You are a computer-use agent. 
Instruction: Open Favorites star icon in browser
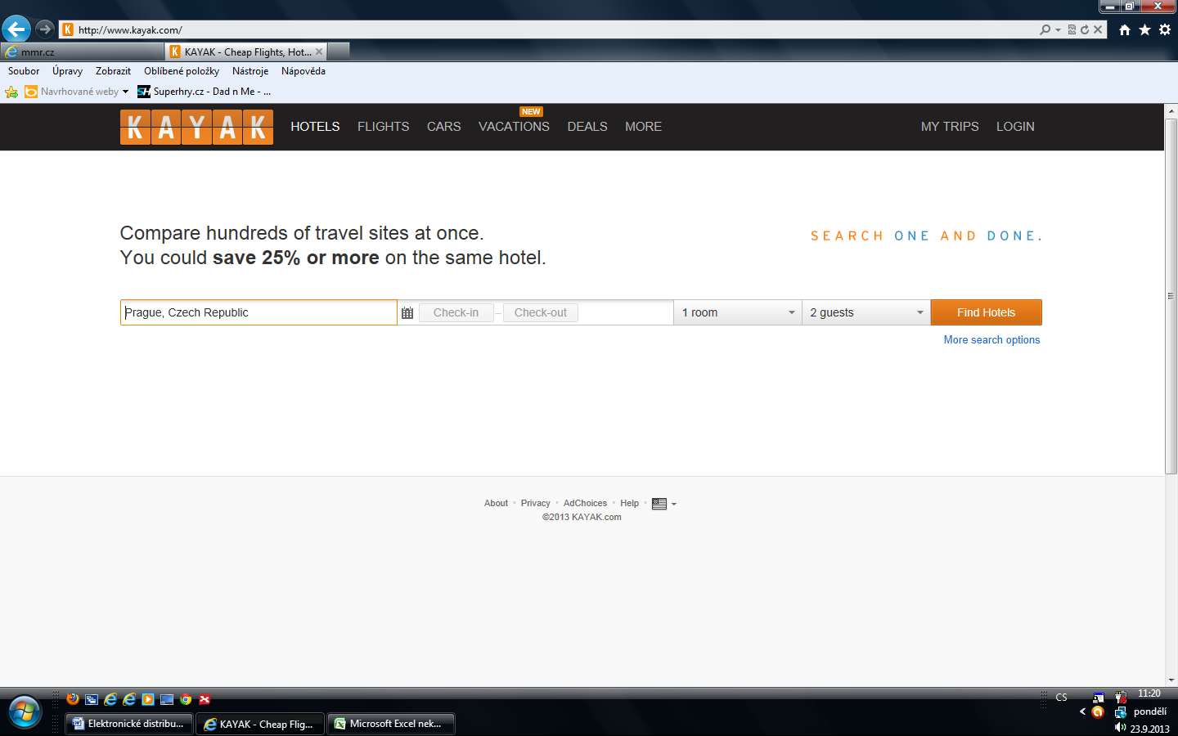[x=1144, y=29]
